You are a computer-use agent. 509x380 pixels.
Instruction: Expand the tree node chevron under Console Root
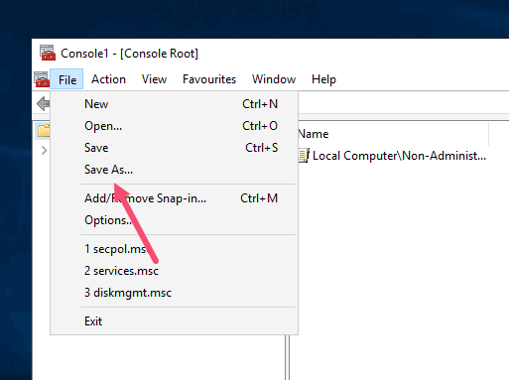point(44,151)
